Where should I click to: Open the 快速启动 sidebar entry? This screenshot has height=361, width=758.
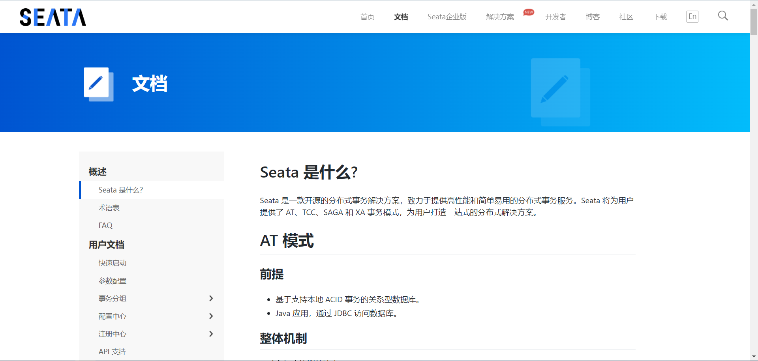pyautogui.click(x=113, y=263)
